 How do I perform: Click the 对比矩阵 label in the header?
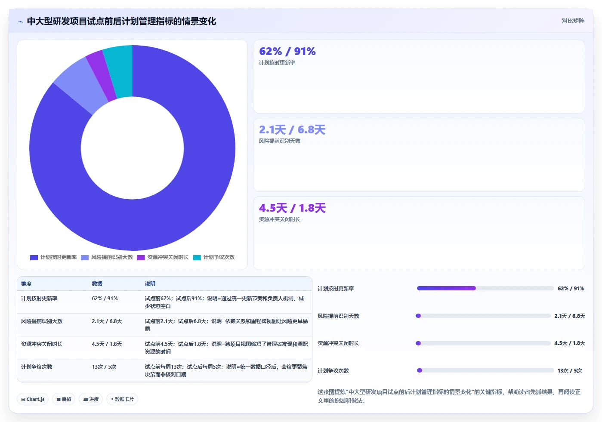[573, 21]
